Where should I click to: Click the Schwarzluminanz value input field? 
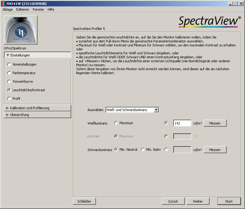click(x=182, y=150)
